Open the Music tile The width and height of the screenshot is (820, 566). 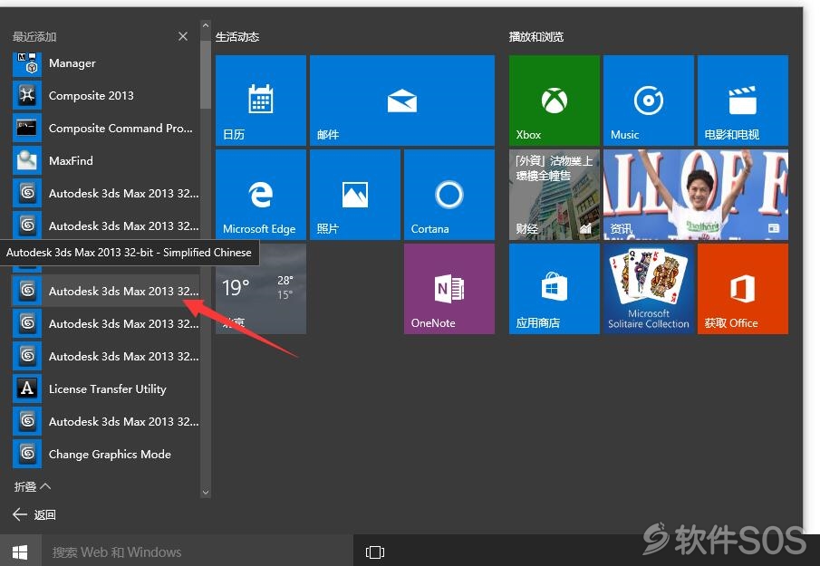[649, 101]
